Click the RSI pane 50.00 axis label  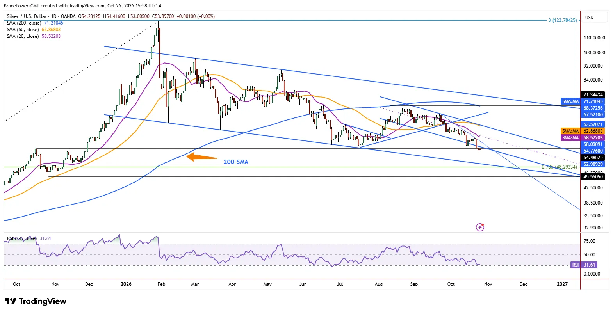coord(590,255)
